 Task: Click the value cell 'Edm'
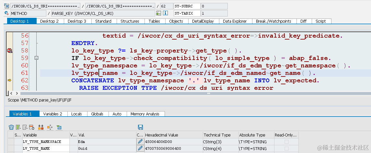[107, 142]
